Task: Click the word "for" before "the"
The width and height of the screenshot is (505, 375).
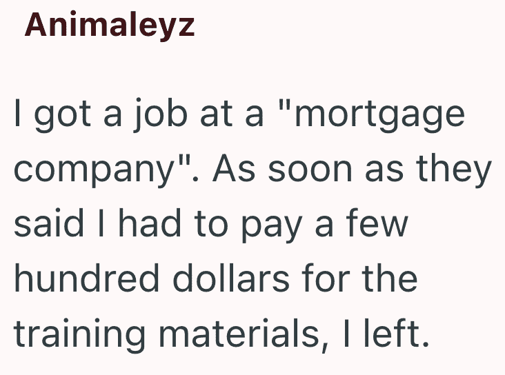Action: pyautogui.click(x=326, y=278)
